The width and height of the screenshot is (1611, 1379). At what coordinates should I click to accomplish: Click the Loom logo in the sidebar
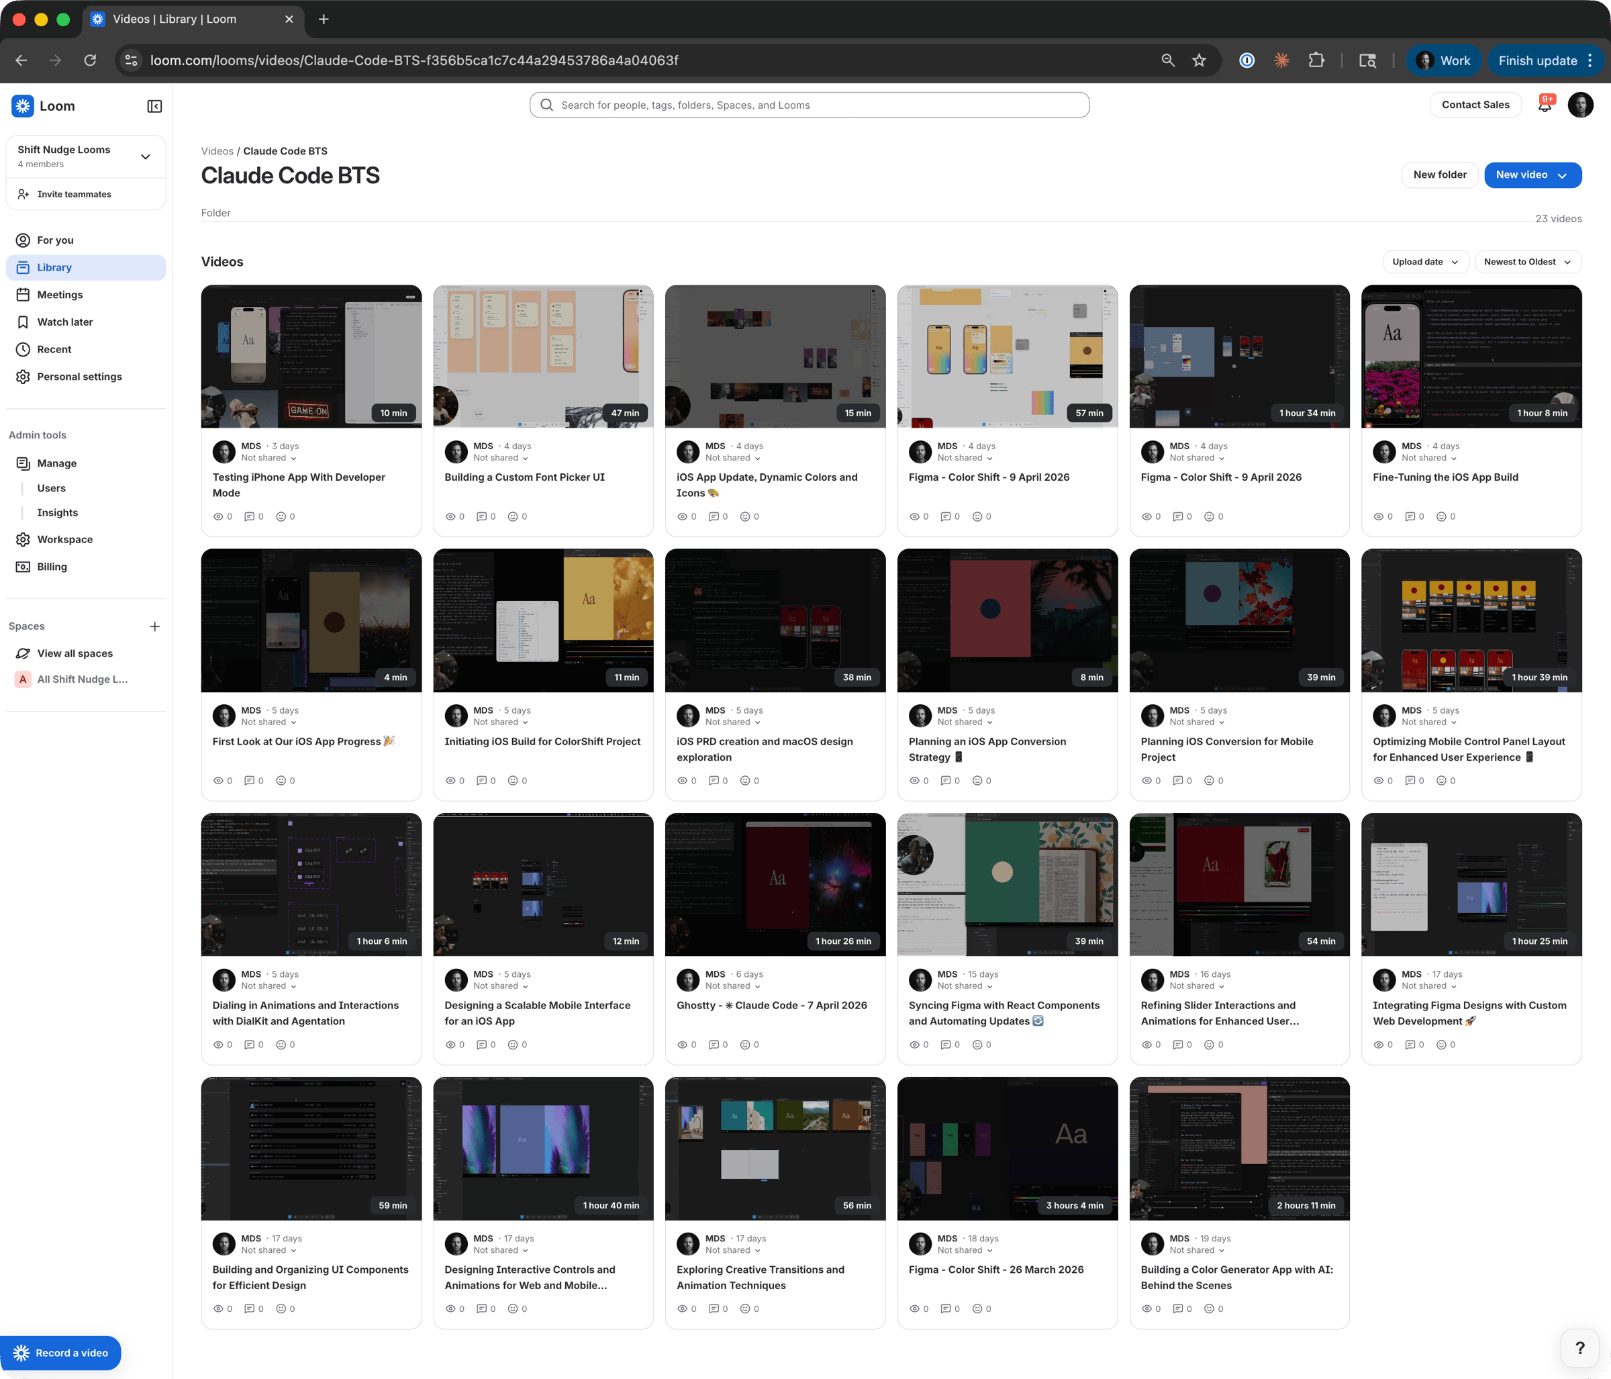(23, 106)
